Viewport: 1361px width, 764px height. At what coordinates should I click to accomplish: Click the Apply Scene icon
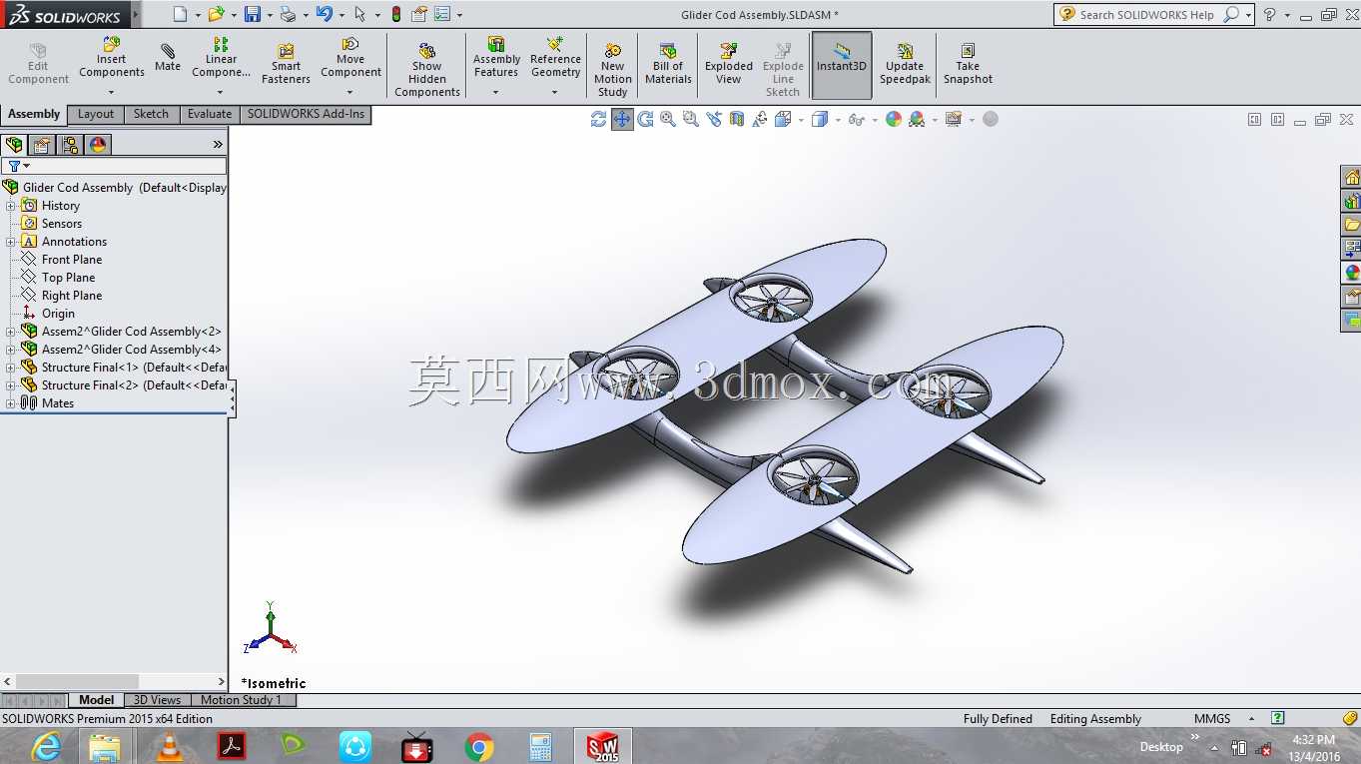tap(917, 119)
